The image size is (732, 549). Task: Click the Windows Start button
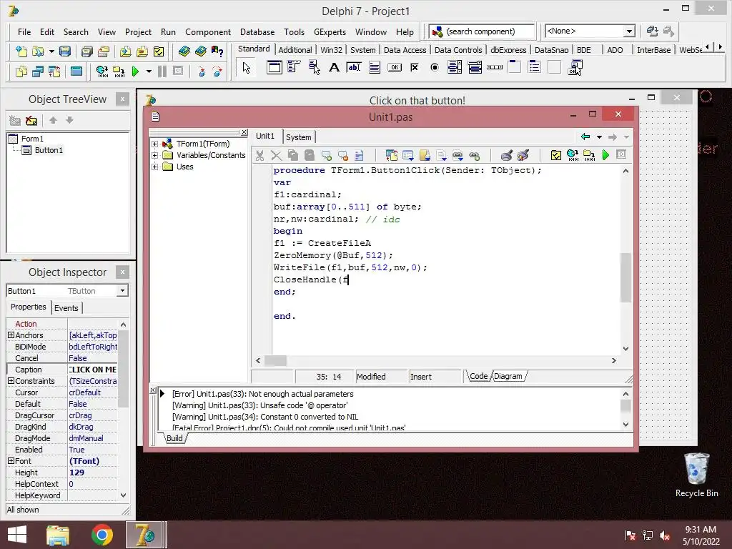coord(17,535)
